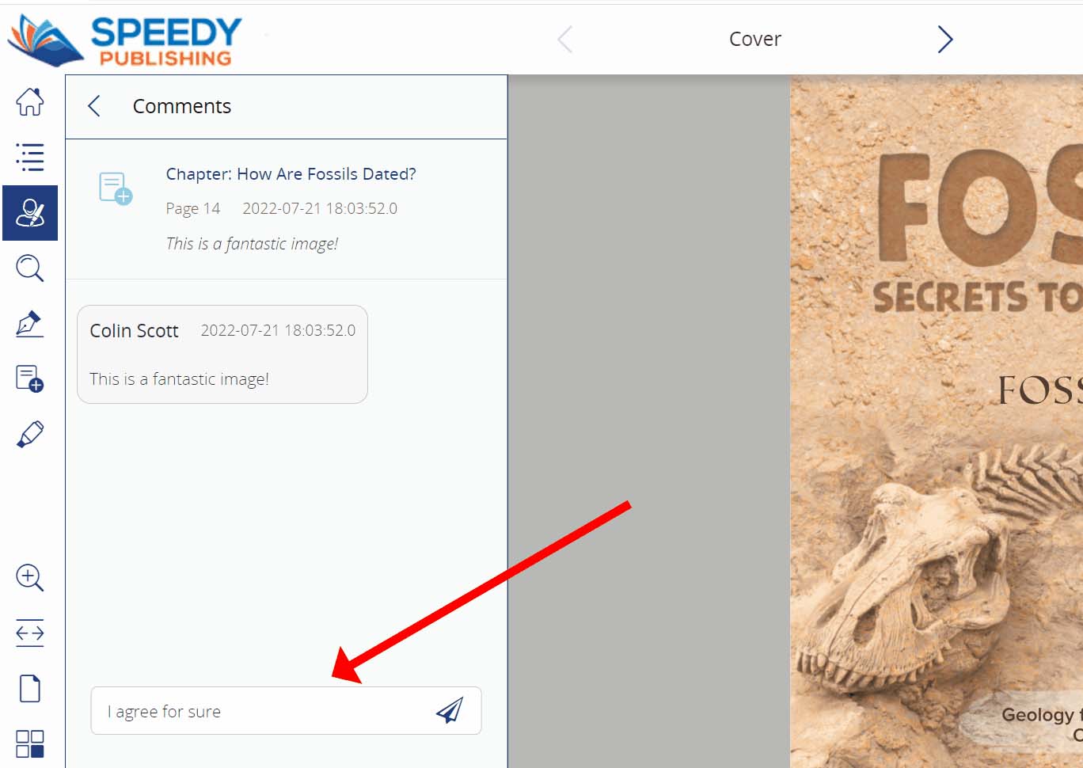
Task: Go to previous page with left chevron
Action: pos(564,39)
